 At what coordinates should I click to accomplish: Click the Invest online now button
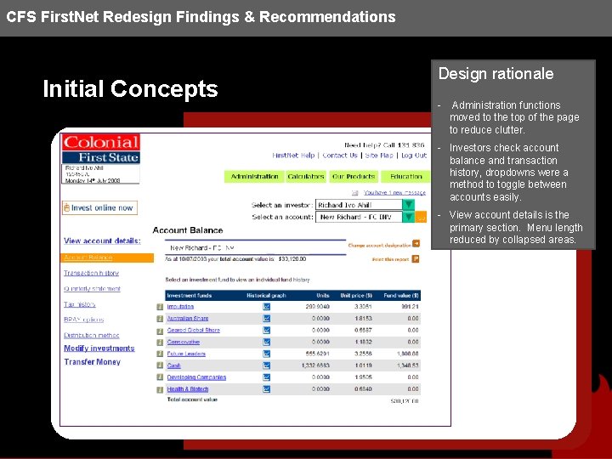click(x=100, y=207)
